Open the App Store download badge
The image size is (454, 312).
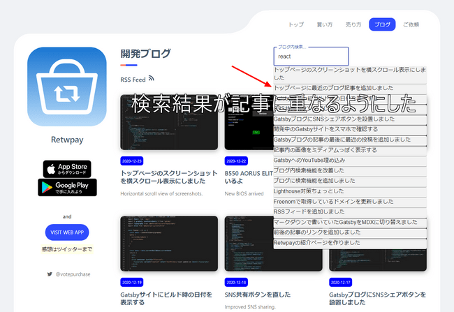(x=67, y=169)
